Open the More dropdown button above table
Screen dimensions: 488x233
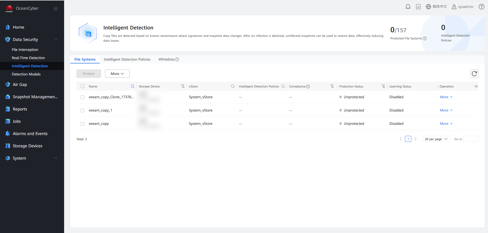tap(117, 74)
